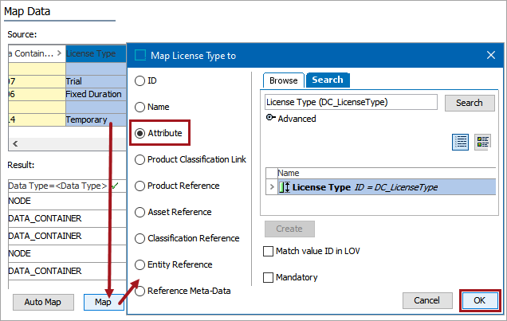Select the Temporary cell
The image size is (507, 321).
click(96, 119)
